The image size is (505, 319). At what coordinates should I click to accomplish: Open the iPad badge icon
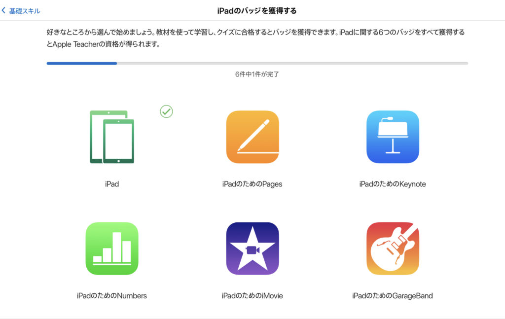coord(112,137)
